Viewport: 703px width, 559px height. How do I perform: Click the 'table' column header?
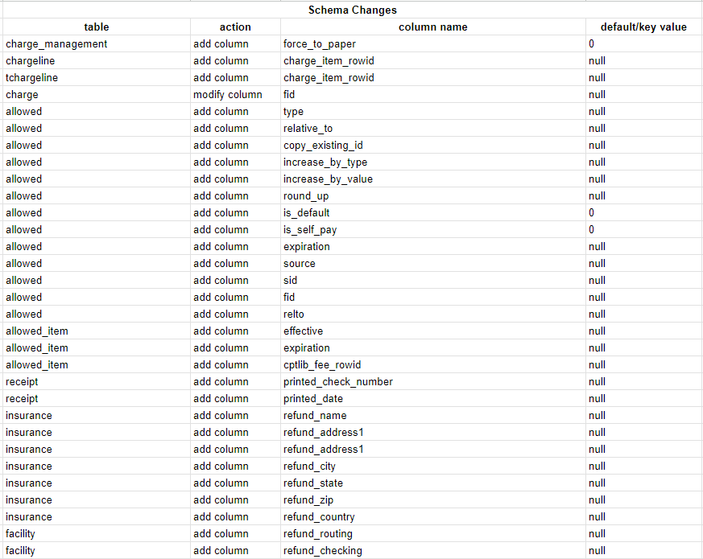[x=97, y=27]
